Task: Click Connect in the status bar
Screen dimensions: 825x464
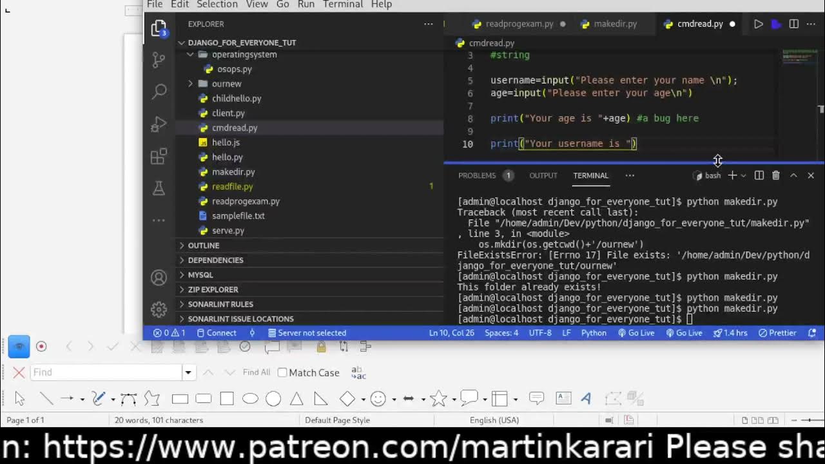Action: tap(217, 333)
